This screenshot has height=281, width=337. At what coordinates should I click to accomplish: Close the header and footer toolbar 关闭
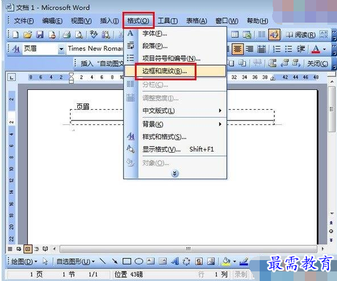[317, 64]
